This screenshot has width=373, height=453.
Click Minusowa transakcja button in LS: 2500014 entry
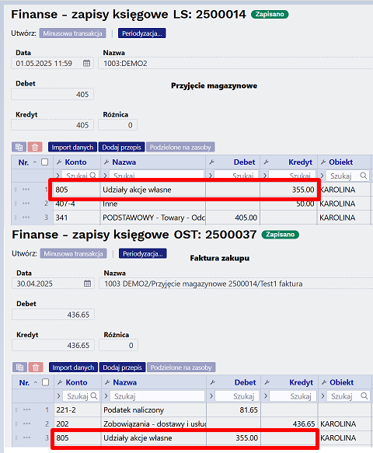[x=72, y=33]
